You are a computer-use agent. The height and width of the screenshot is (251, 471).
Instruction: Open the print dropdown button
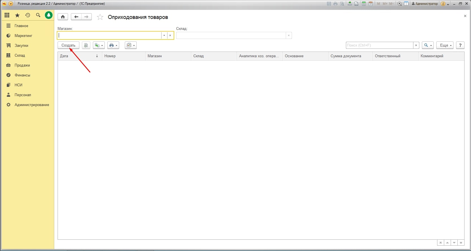113,45
